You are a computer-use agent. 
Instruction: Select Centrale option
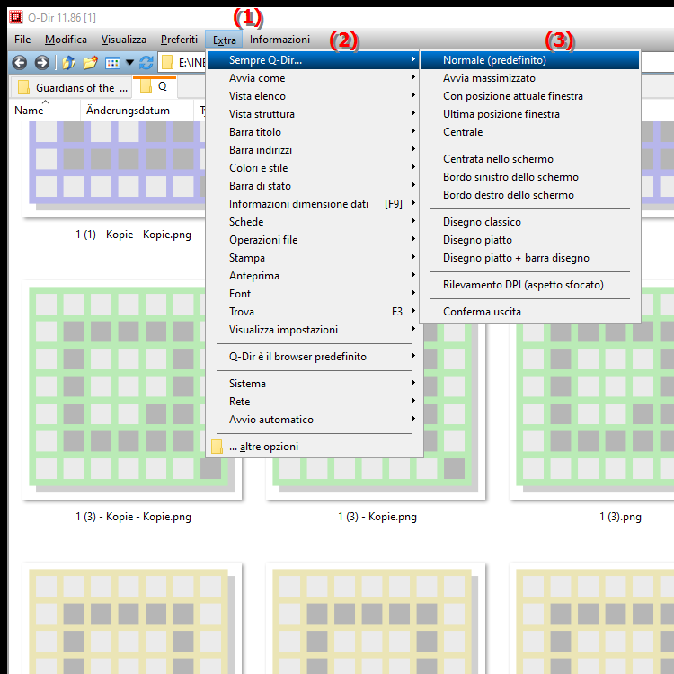click(x=530, y=132)
